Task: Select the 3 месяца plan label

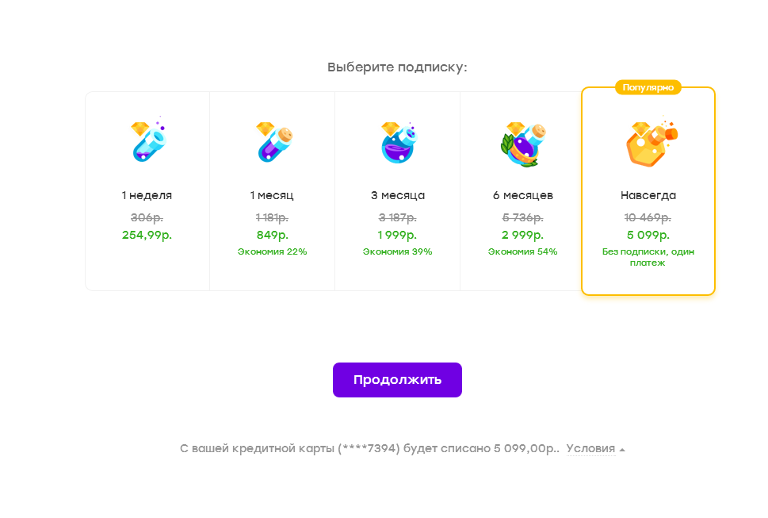Action: pos(397,195)
